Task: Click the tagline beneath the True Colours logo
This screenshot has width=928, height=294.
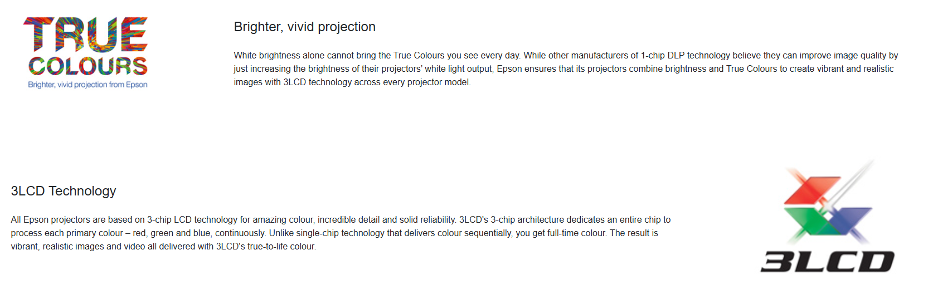Action: pyautogui.click(x=88, y=85)
